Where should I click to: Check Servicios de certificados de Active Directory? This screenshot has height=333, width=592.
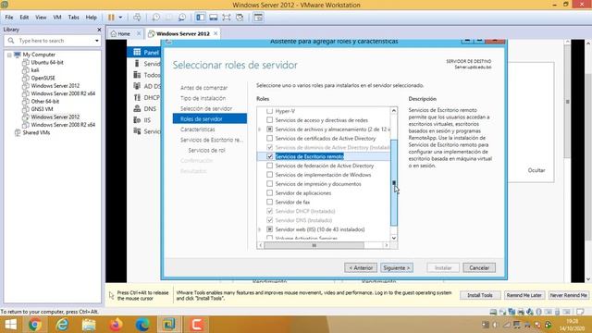(x=269, y=138)
